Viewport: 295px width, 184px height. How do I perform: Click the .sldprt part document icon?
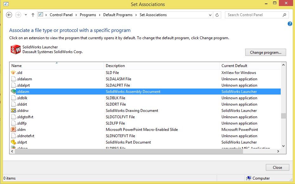pos(13,142)
